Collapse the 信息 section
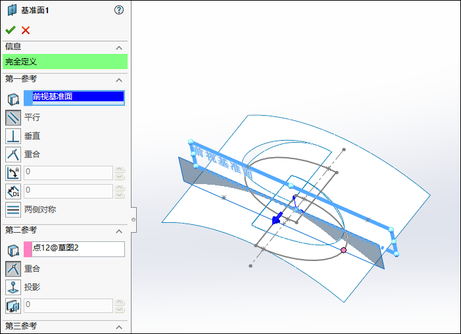Image resolution: width=461 pixels, height=334 pixels. click(x=119, y=48)
